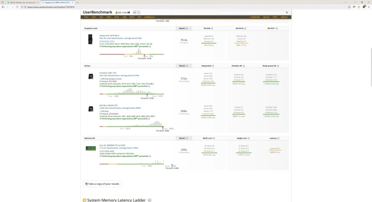The width and height of the screenshot is (372, 202).
Task: Click help icon beside System Memory Latency Ladder
Action: click(149, 200)
